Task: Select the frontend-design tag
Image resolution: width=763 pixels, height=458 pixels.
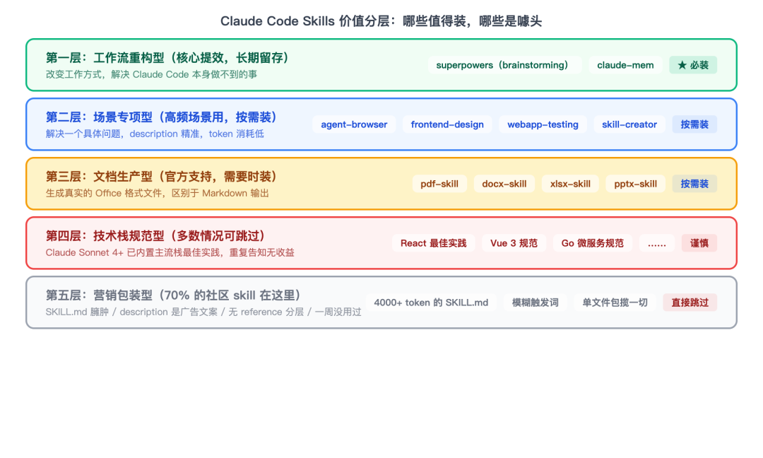Action: (447, 124)
